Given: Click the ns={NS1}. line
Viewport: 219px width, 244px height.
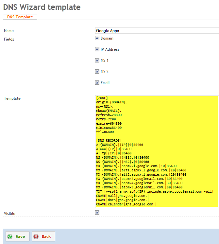Looking at the screenshot, I should [105, 107].
